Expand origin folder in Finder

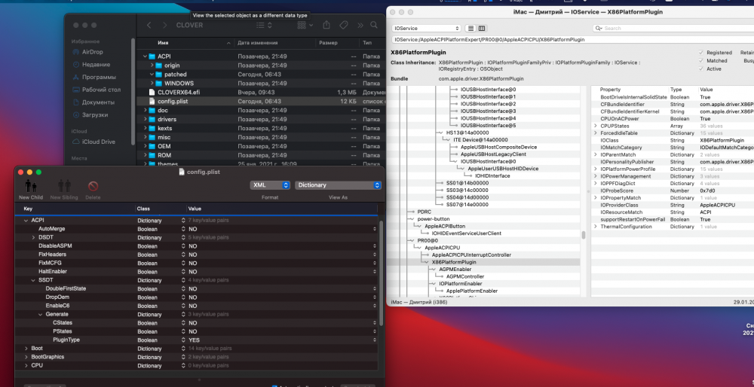(152, 66)
